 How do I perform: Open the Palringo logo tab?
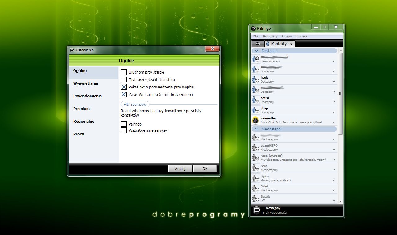coord(257,44)
